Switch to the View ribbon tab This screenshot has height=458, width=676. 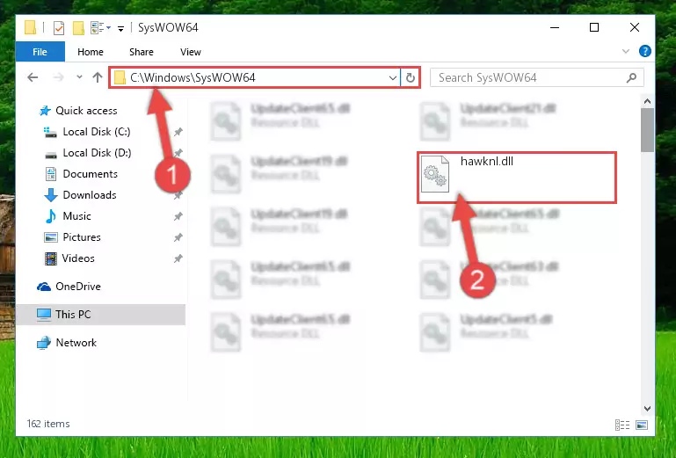tap(191, 52)
